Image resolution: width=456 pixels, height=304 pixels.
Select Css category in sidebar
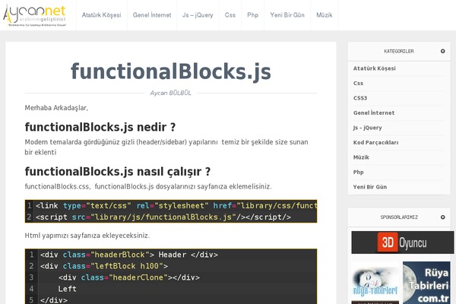(x=358, y=83)
